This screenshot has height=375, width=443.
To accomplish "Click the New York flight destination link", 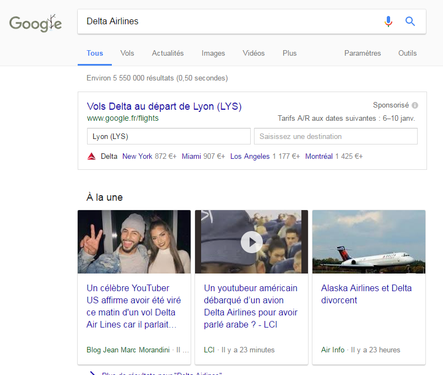I will [x=137, y=157].
